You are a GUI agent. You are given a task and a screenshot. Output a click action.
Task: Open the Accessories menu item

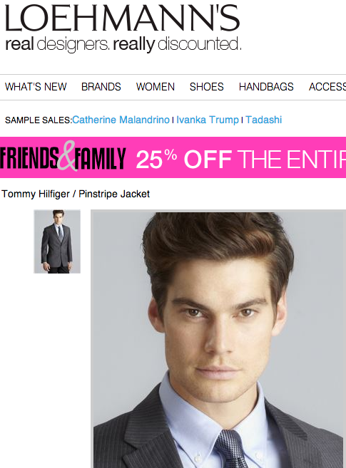click(327, 87)
